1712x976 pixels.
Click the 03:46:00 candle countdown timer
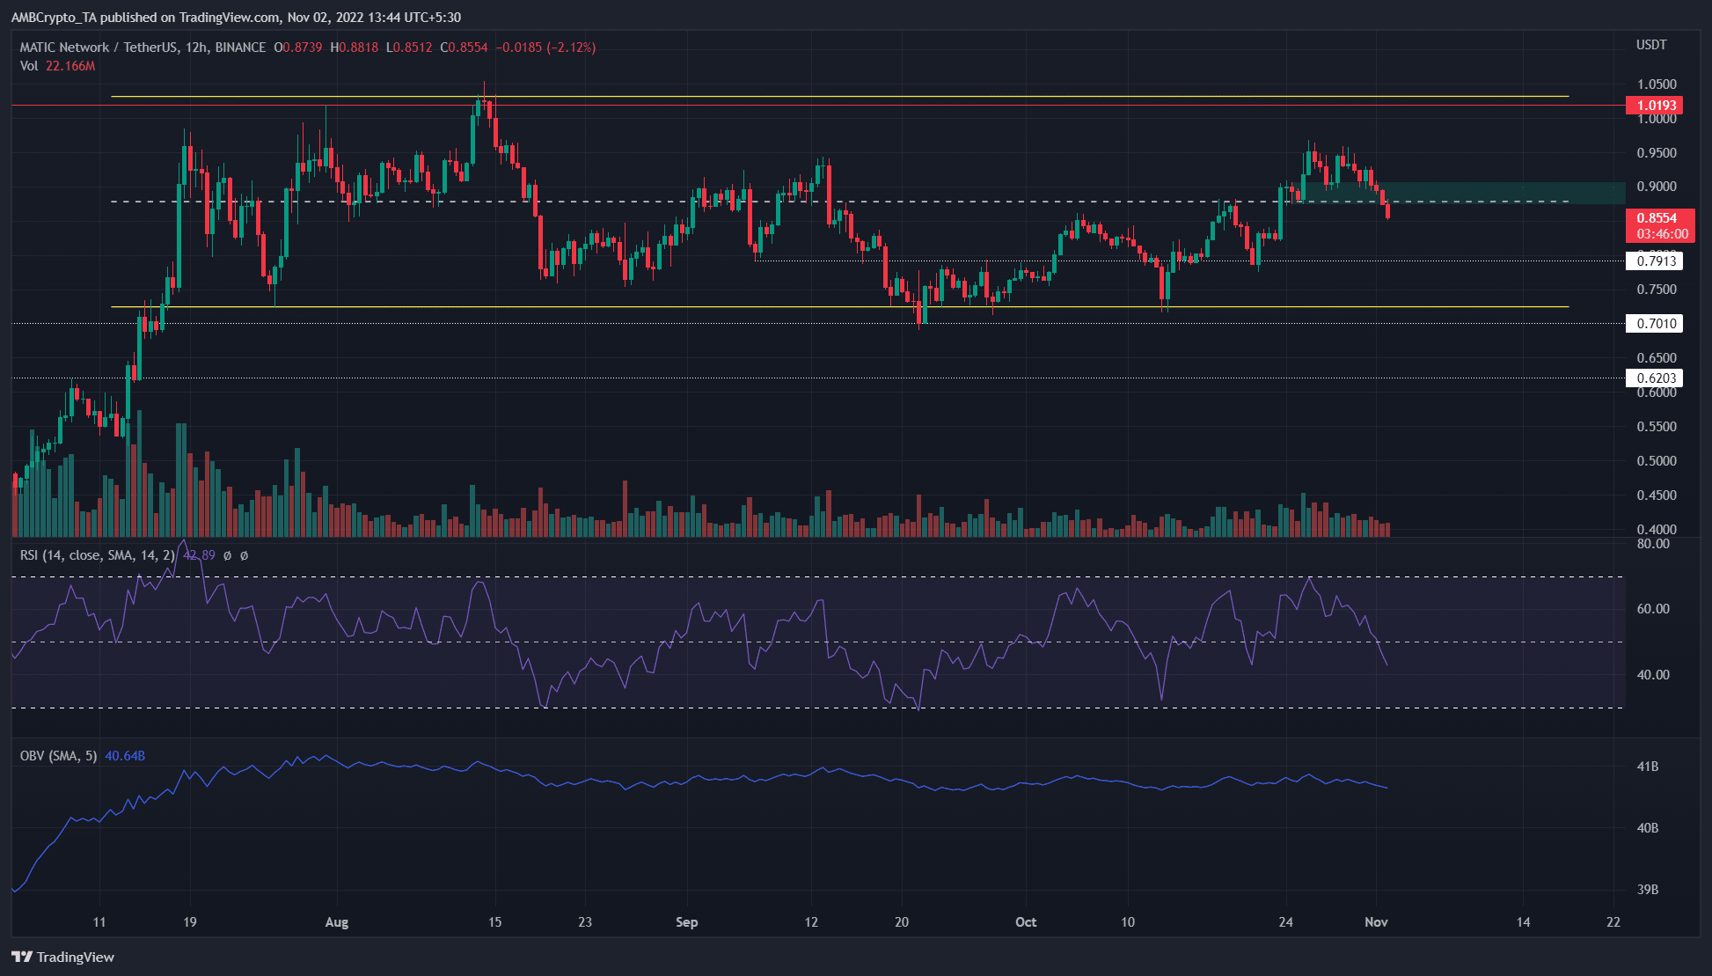tap(1662, 234)
